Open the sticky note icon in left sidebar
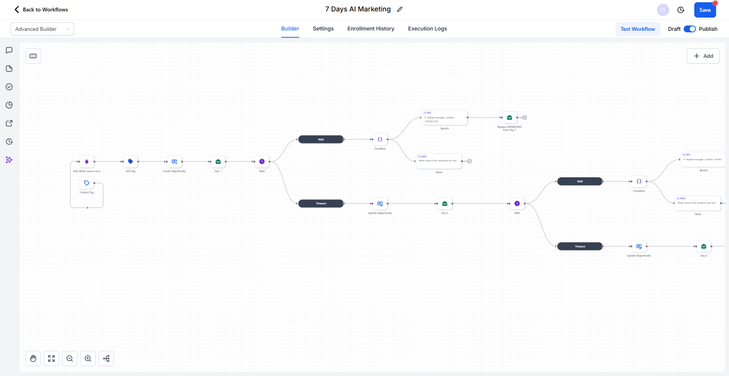The height and width of the screenshot is (376, 729). coord(9,69)
